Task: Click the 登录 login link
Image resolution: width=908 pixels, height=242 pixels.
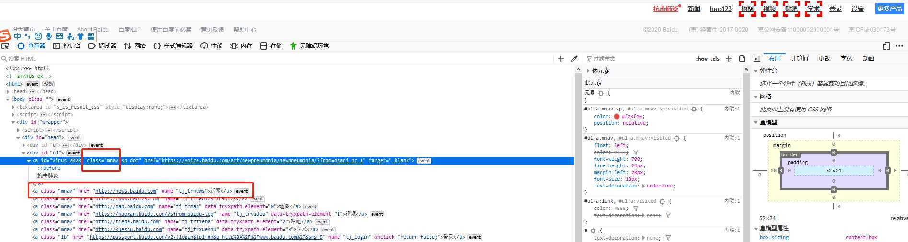Action: click(x=836, y=9)
